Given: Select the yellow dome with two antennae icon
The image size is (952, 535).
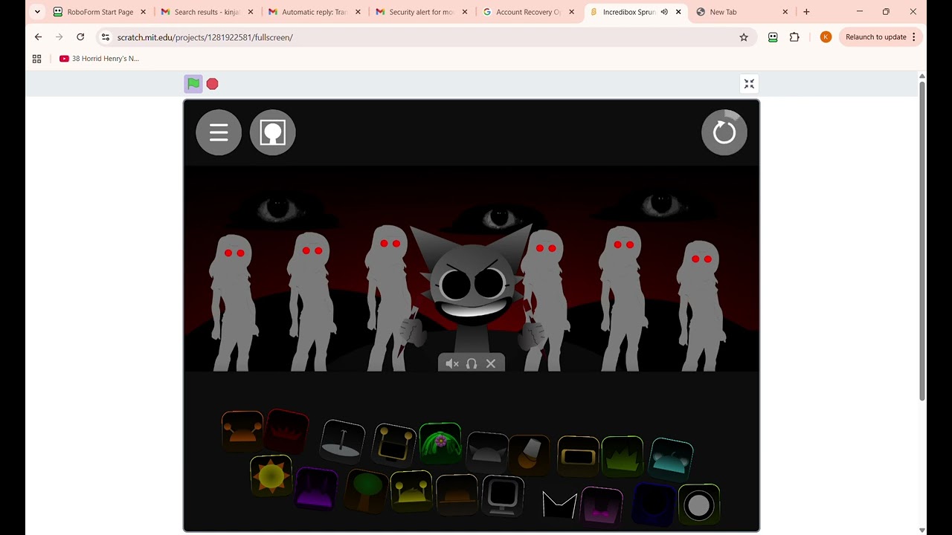Looking at the screenshot, I should [x=411, y=490].
